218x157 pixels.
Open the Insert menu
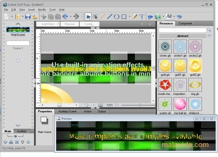[31, 10]
